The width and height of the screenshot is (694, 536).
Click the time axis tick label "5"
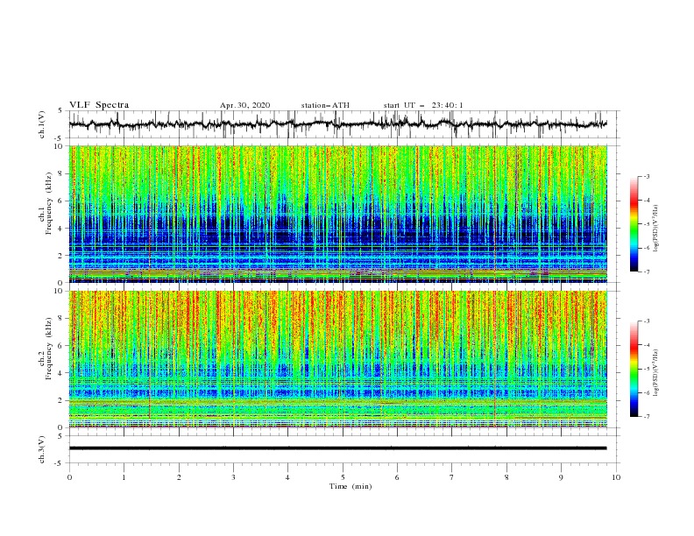click(343, 477)
